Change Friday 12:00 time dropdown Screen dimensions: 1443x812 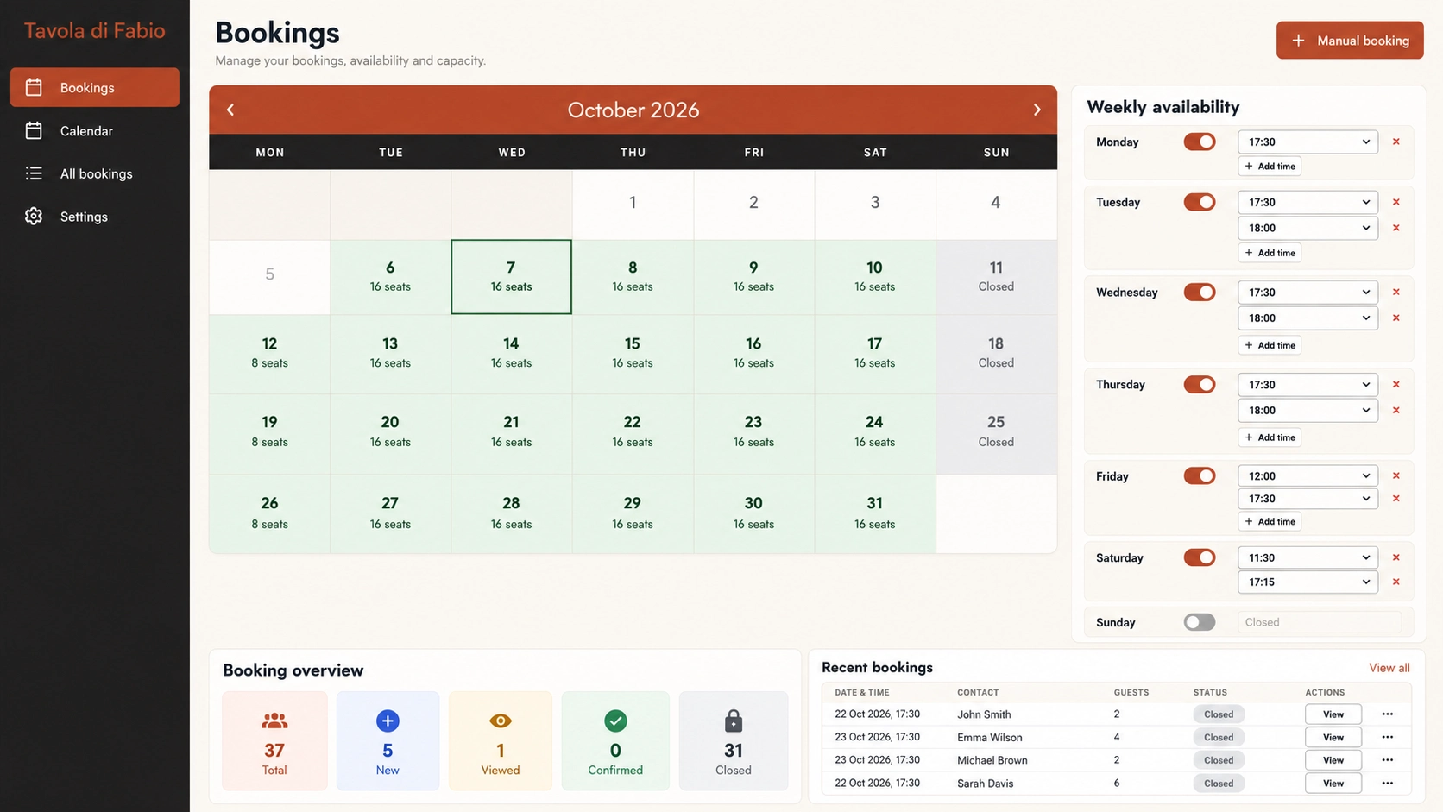point(1308,475)
